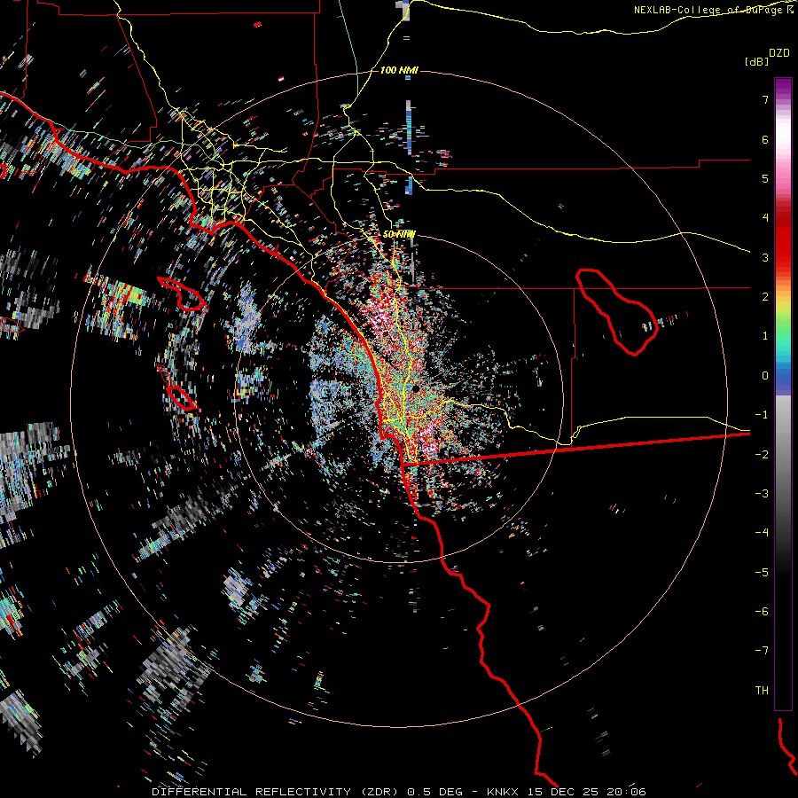The width and height of the screenshot is (798, 798).
Task: Click the [dB] units label
Action: (x=756, y=61)
